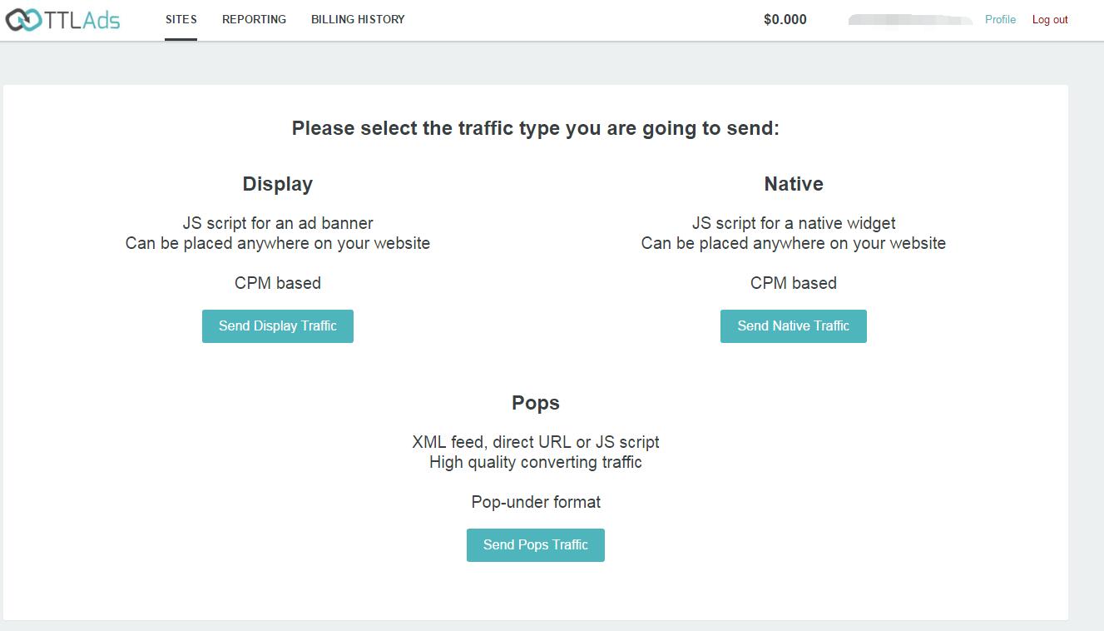Open the Profile link

pyautogui.click(x=1000, y=20)
